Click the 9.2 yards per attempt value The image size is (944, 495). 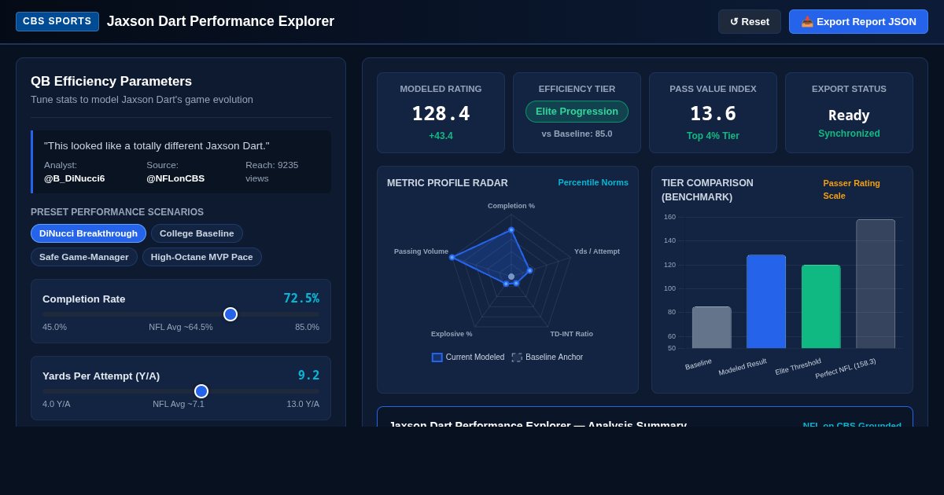[x=309, y=376]
